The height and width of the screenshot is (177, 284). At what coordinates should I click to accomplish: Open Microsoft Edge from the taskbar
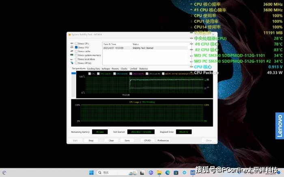click(168, 173)
